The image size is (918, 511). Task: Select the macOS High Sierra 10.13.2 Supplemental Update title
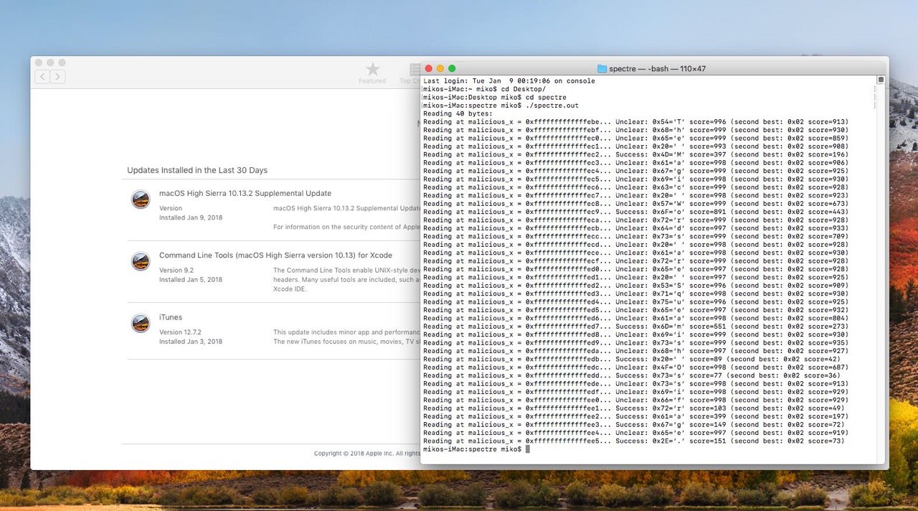point(245,193)
